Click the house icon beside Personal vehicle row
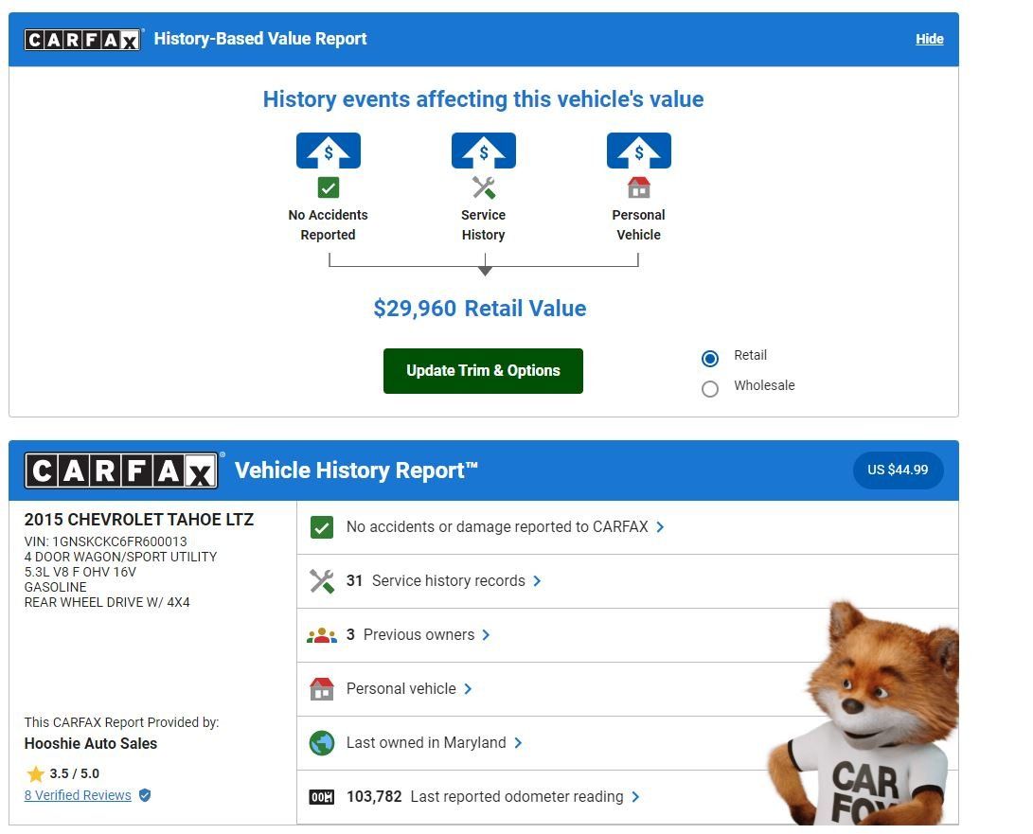Viewport: 1033px width, 834px height. 322,689
